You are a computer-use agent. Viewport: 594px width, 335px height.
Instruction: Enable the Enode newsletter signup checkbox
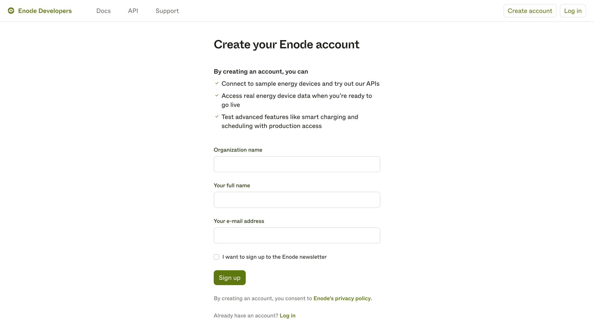[216, 257]
